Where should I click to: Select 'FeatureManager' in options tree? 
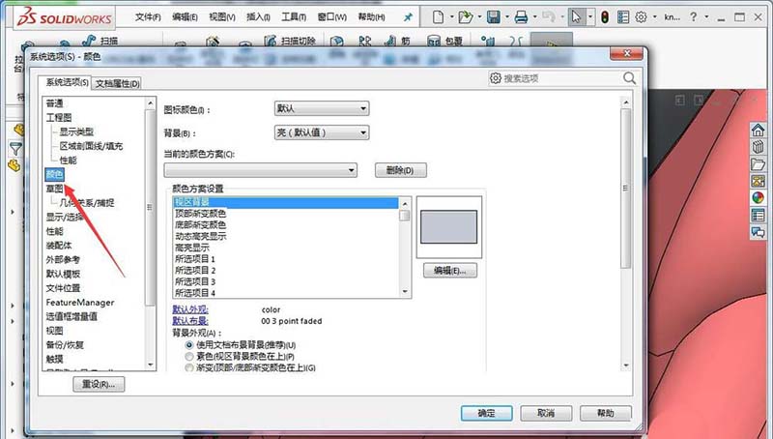[80, 303]
